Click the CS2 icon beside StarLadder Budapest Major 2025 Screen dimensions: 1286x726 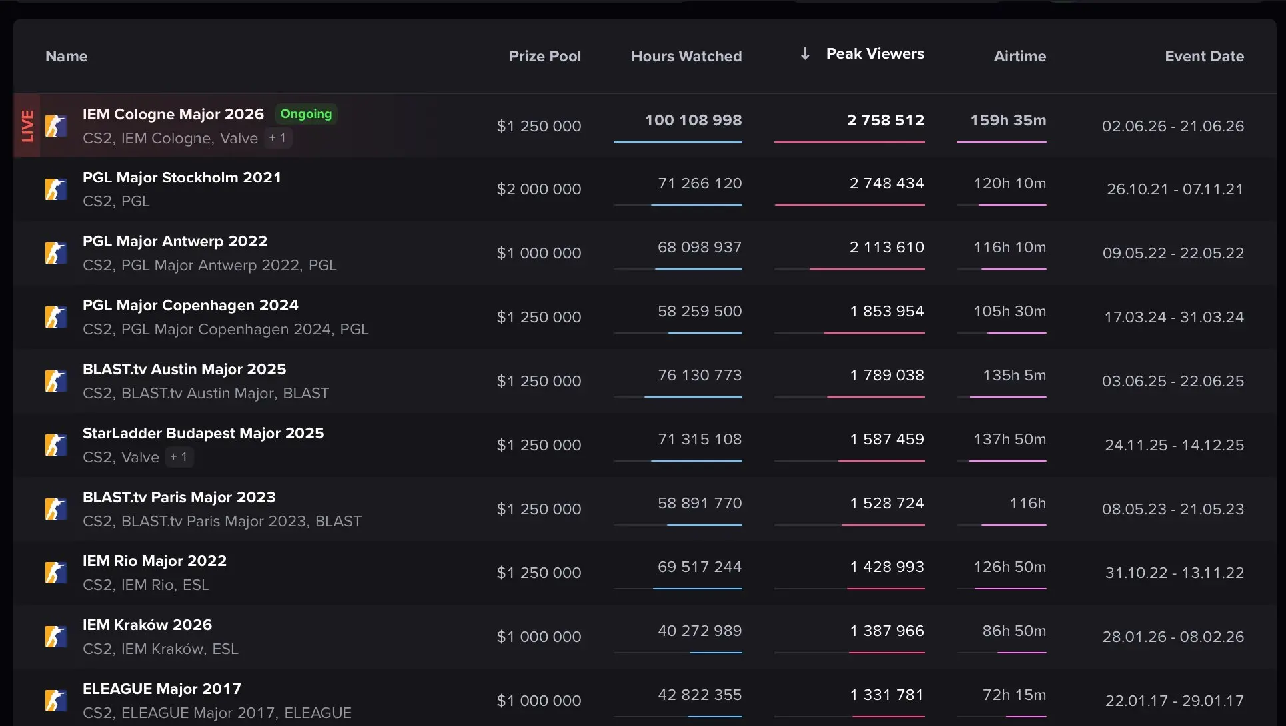click(56, 445)
